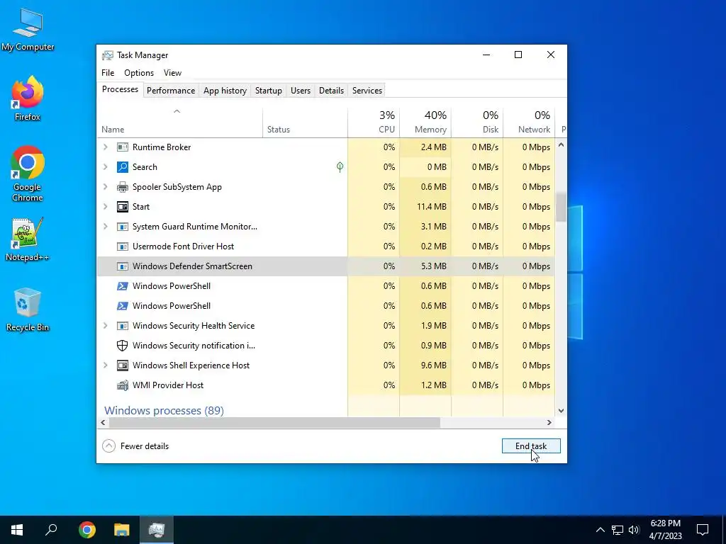Image resolution: width=726 pixels, height=544 pixels.
Task: Click the Windows Security notification shield icon
Action: 122,346
